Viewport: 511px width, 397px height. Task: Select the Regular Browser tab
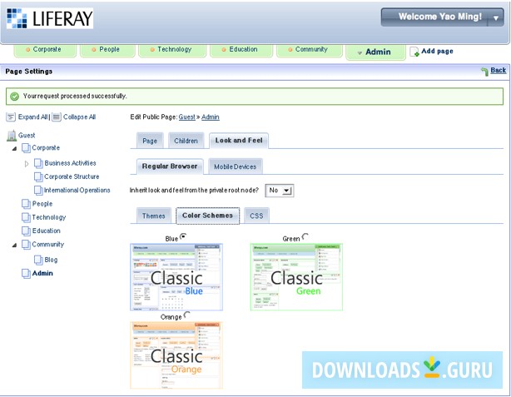[x=170, y=166]
